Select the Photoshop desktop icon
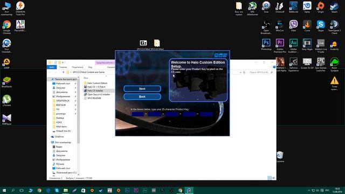 pyautogui.click(x=266, y=45)
